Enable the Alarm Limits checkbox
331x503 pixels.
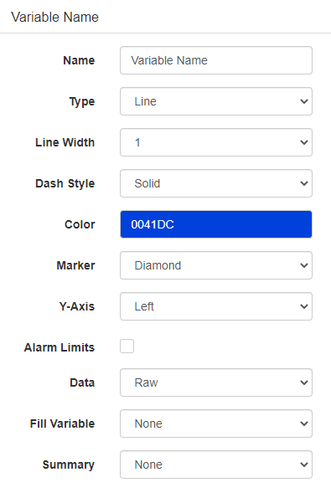127,346
